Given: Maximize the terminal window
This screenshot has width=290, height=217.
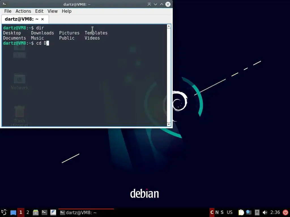Looking at the screenshot, I should pyautogui.click(x=162, y=4).
